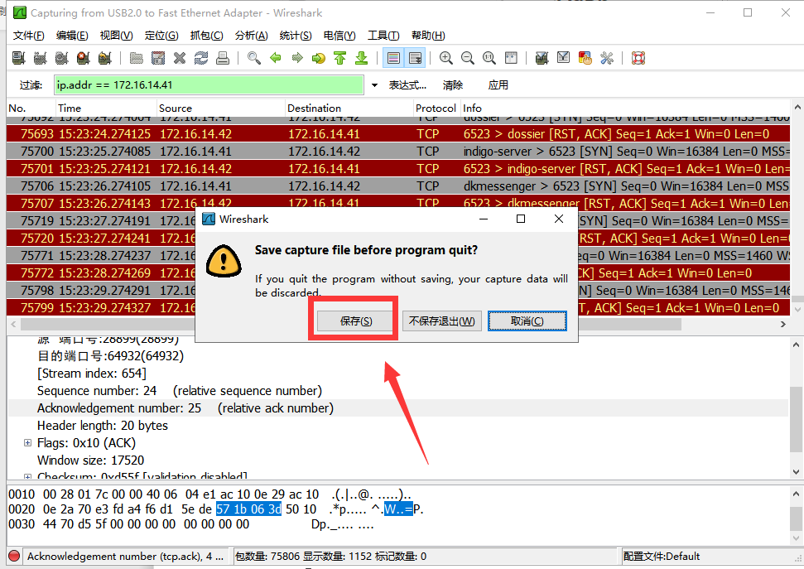Print packets using the printer icon

(223, 58)
